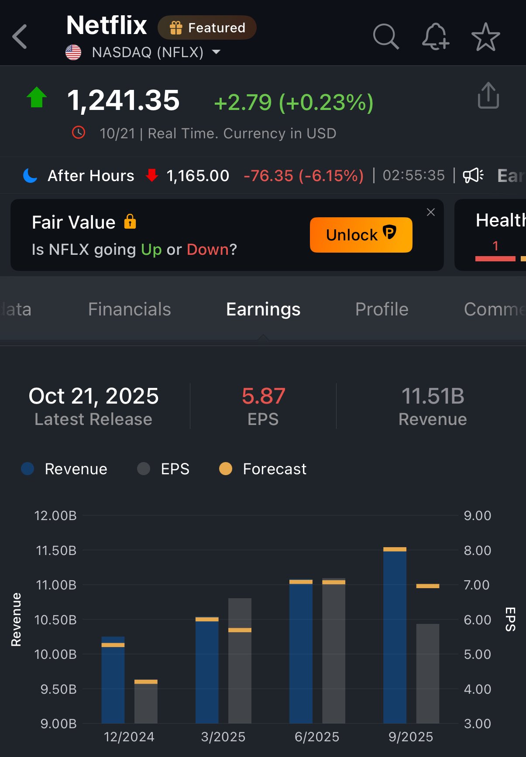Switch to the Financials tab

129,309
